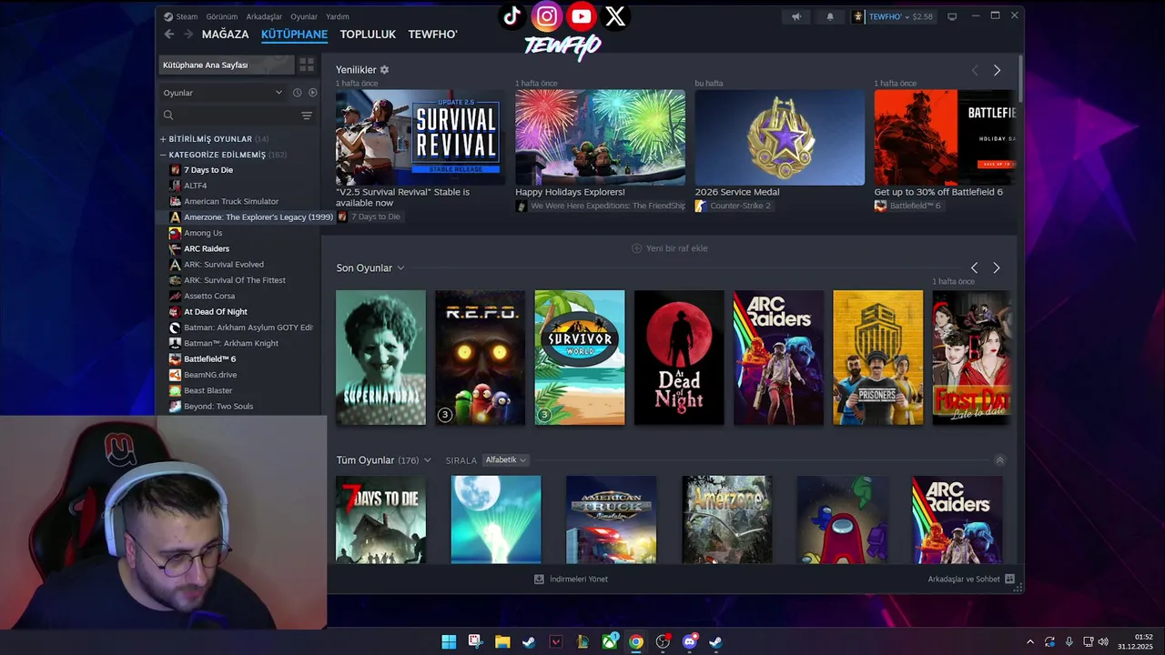
Task: Open the Happy Holidays Explorers news card
Action: (600, 137)
